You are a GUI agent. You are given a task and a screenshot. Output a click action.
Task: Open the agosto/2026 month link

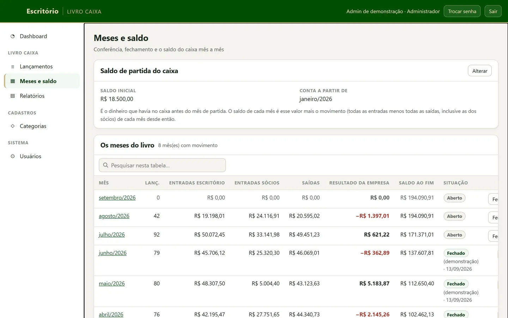(x=114, y=216)
